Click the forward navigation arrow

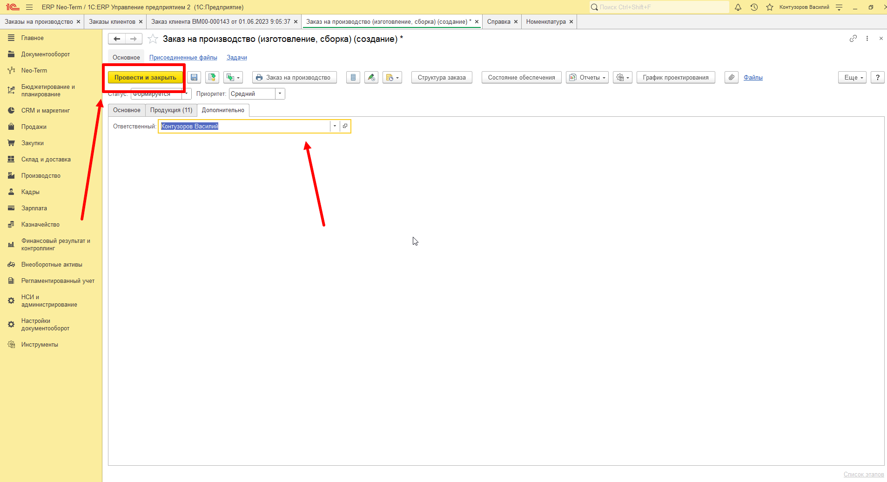click(134, 39)
